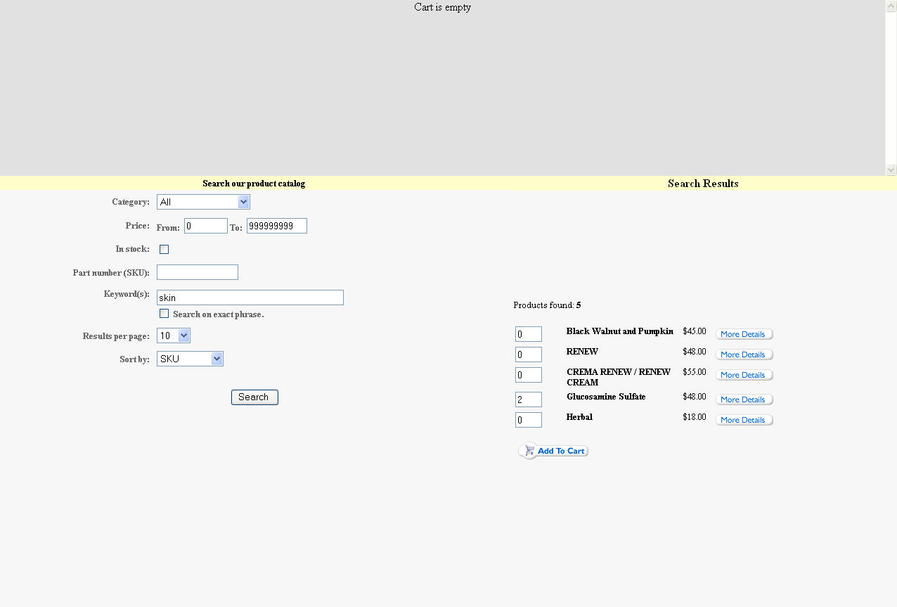Screen dimensions: 897x607
Task: Click quantity box for Glucosamine Sulfate
Action: tap(528, 400)
